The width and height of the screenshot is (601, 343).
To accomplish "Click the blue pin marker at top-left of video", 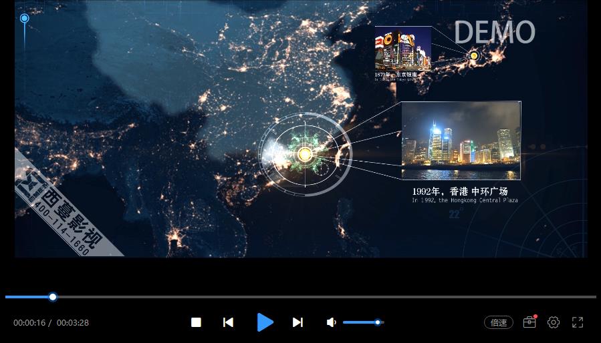I will [25, 19].
